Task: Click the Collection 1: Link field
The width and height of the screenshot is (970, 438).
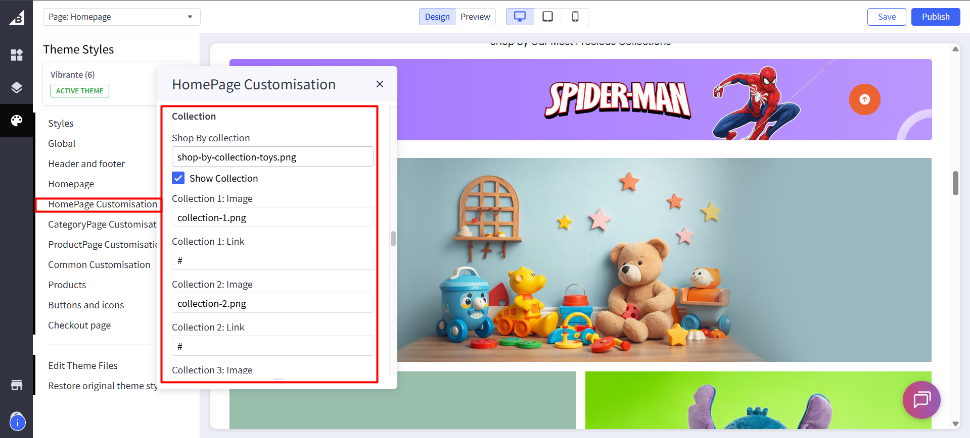Action: [273, 260]
